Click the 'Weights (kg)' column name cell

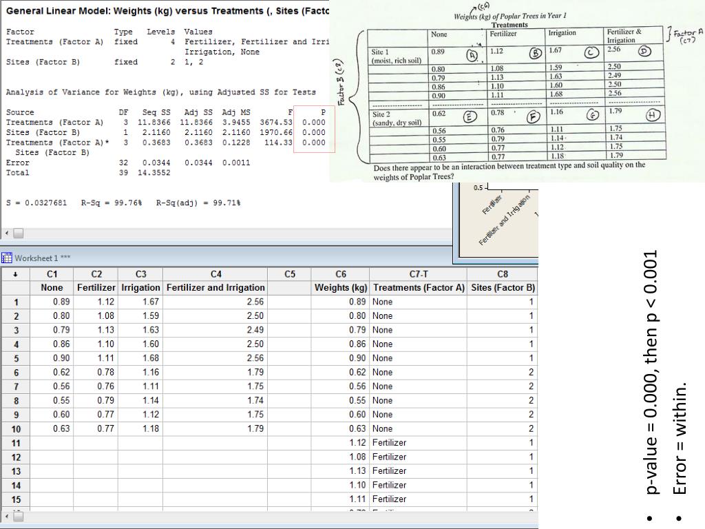click(x=340, y=287)
